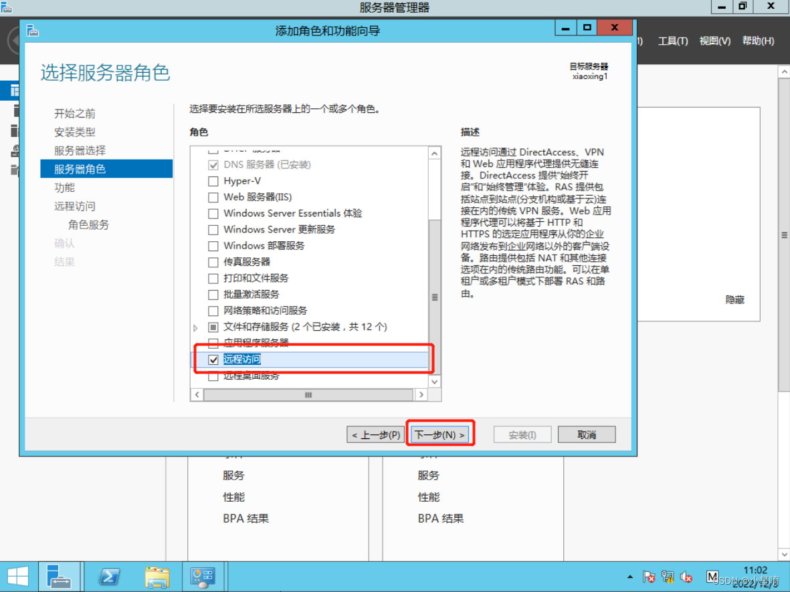This screenshot has width=790, height=592.
Task: Open the left BPA 结果 entry
Action: pyautogui.click(x=246, y=519)
